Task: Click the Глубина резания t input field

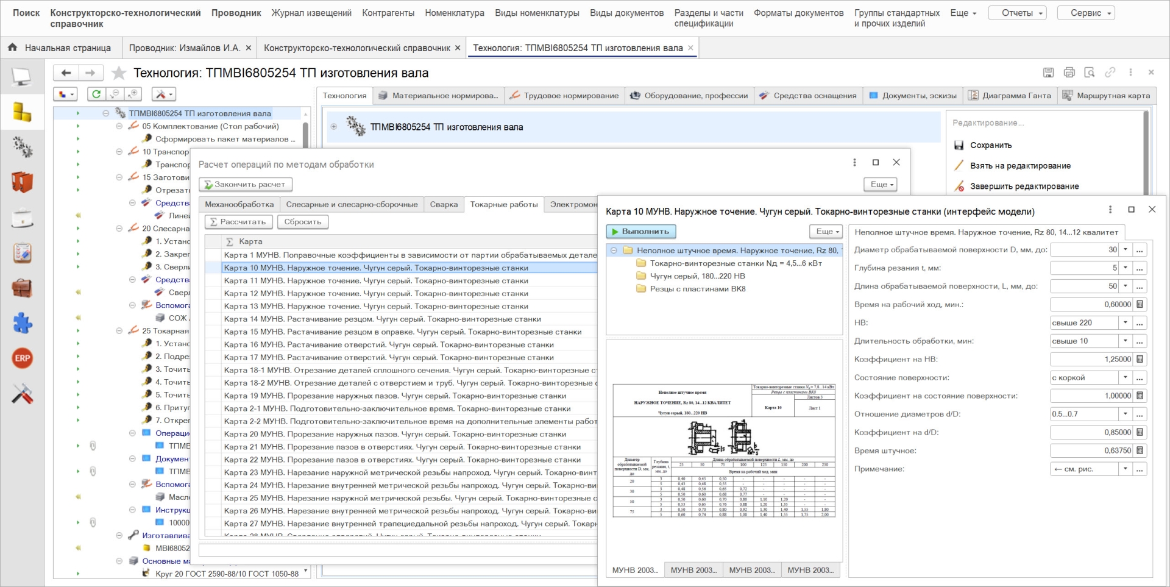Action: [1084, 268]
